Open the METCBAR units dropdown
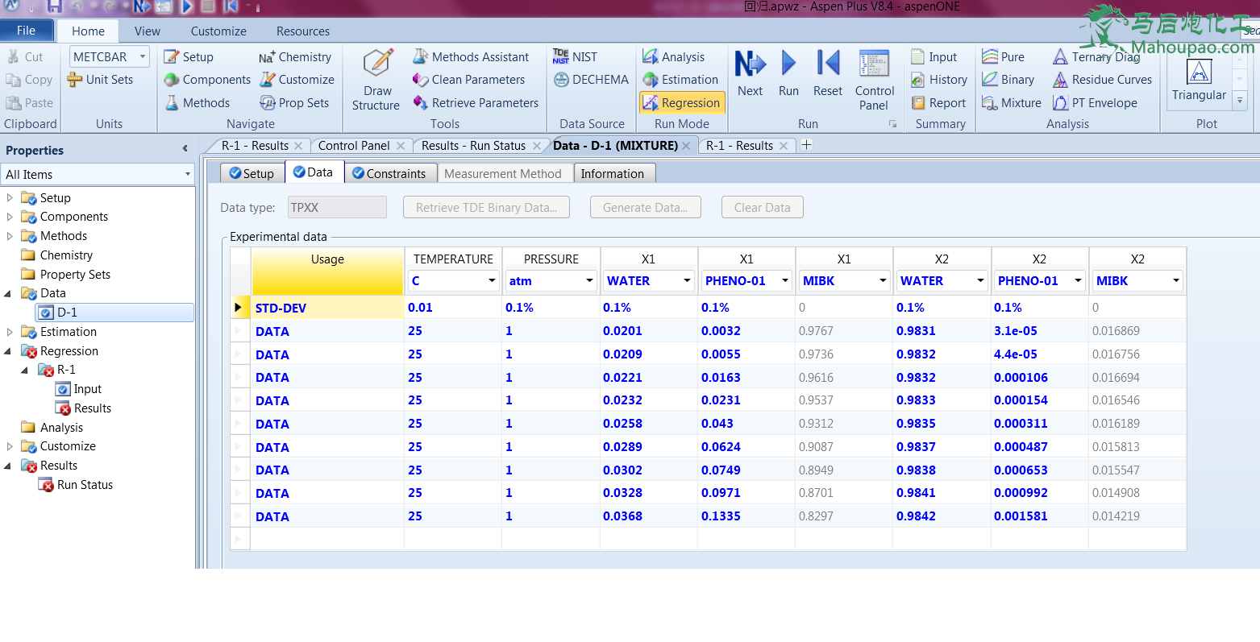 [143, 57]
